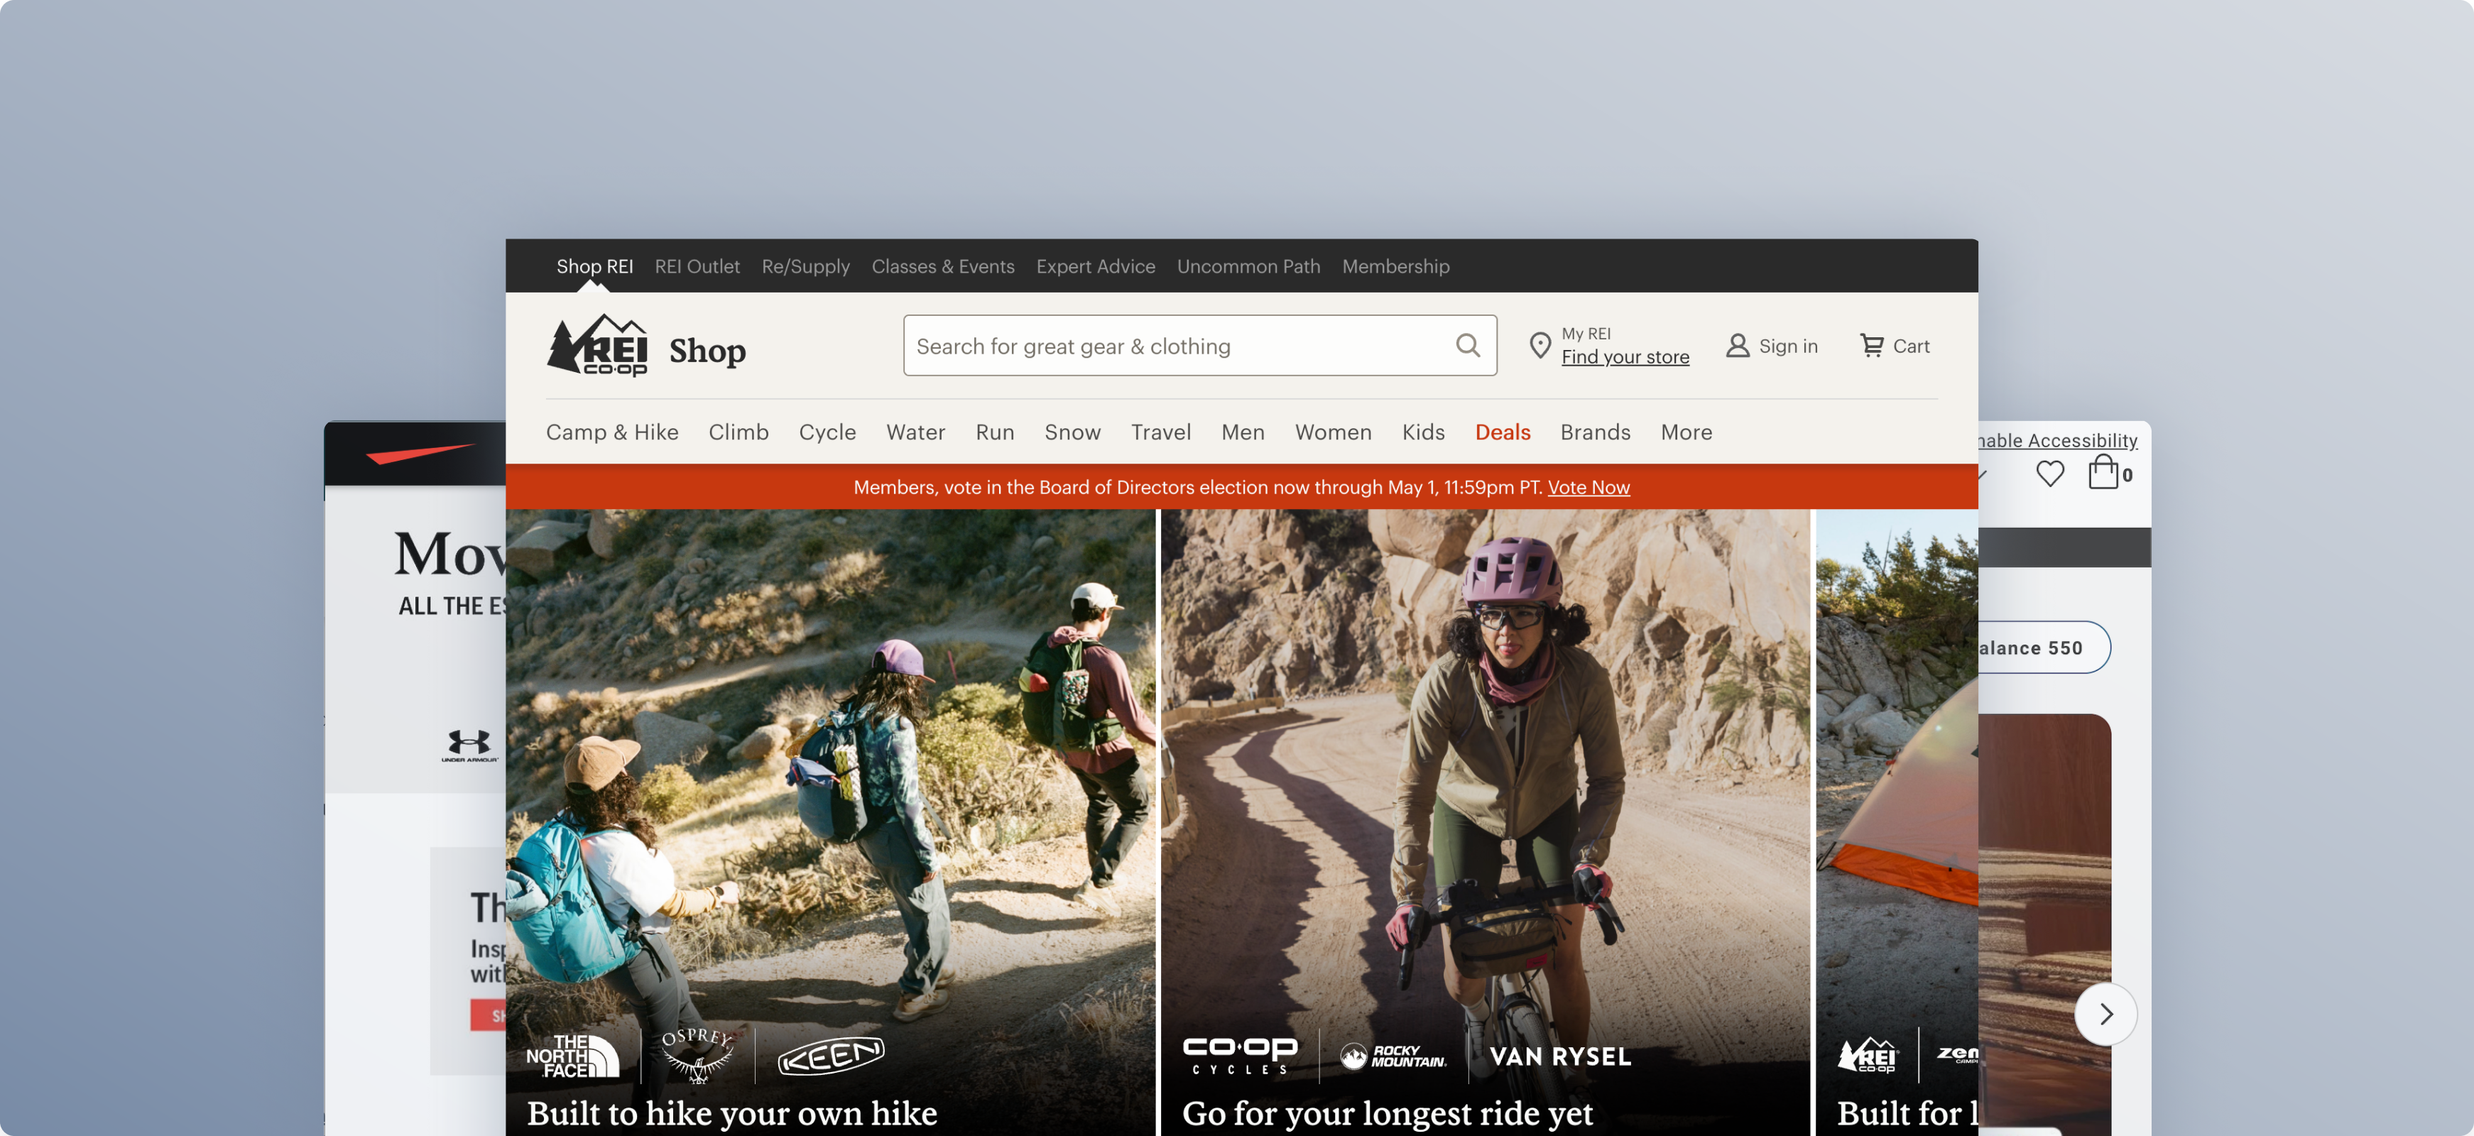This screenshot has height=1136, width=2474.
Task: Click the Under Armour logo
Action: (x=469, y=745)
